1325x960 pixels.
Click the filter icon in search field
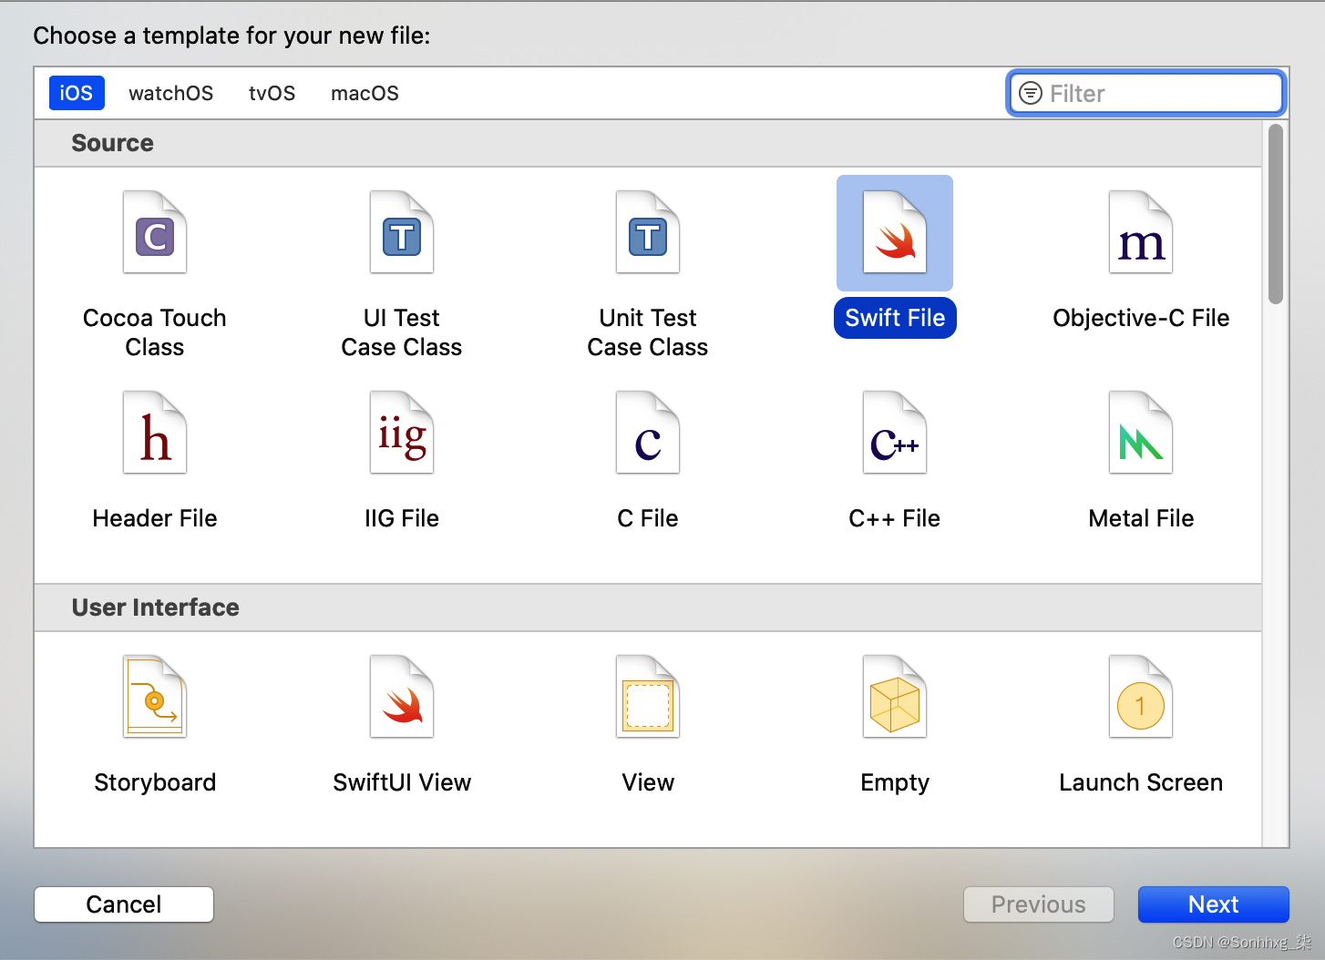1031,93
